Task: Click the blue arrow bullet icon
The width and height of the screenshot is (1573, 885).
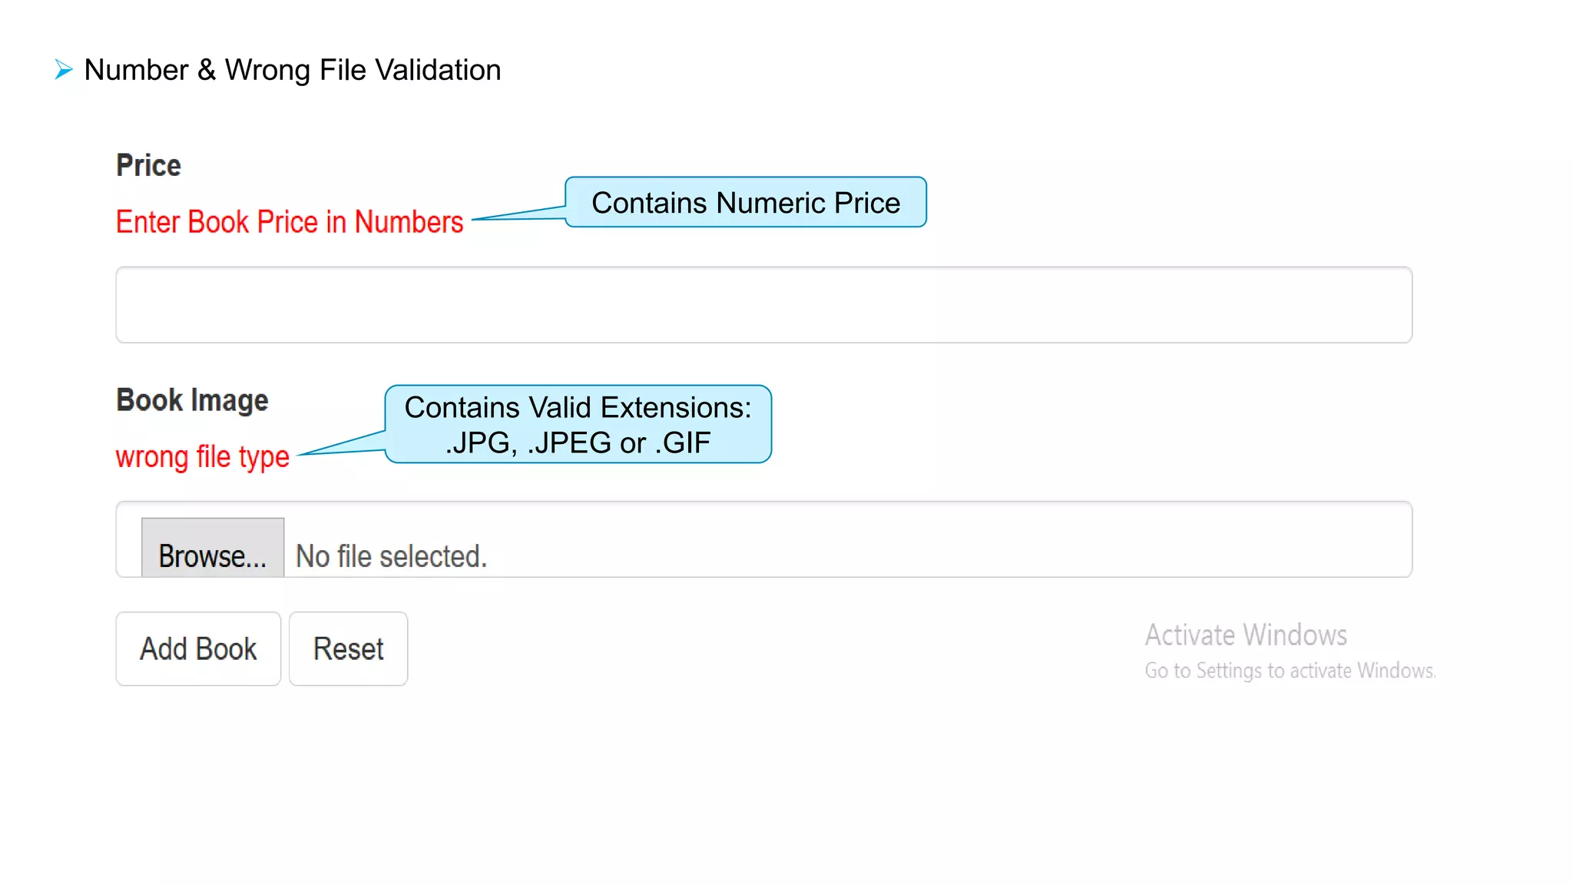Action: (x=64, y=70)
